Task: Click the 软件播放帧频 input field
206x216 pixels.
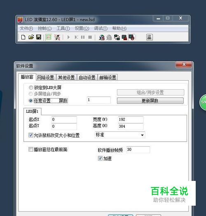Action: tap(138, 150)
